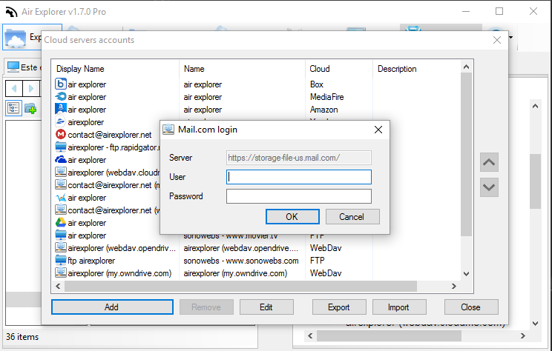Click the OneDrive cloud icon in accounts list

[61, 159]
